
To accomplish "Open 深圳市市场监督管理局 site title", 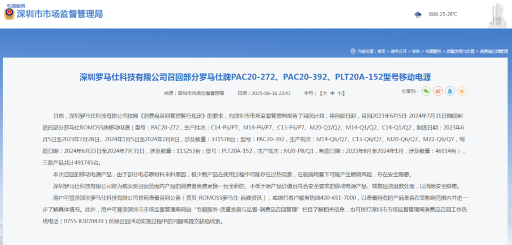I will [59, 14].
